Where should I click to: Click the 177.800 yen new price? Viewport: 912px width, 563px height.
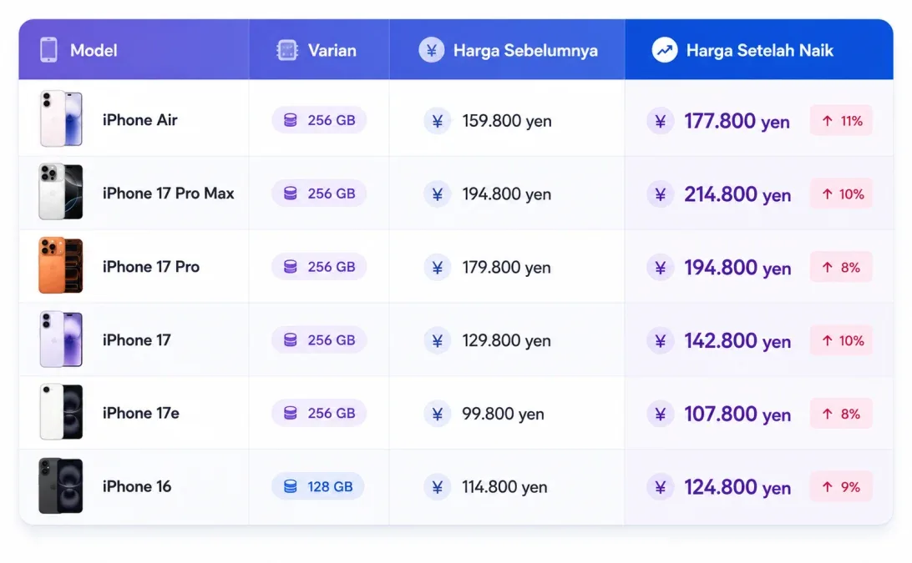point(737,121)
